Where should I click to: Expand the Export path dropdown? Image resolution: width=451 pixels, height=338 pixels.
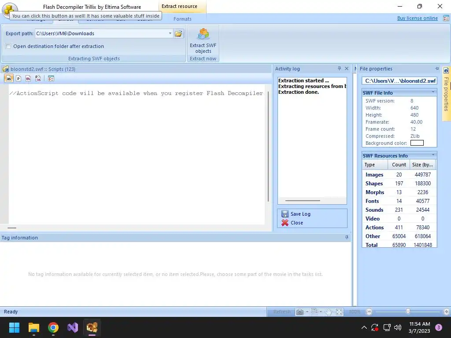click(x=170, y=33)
